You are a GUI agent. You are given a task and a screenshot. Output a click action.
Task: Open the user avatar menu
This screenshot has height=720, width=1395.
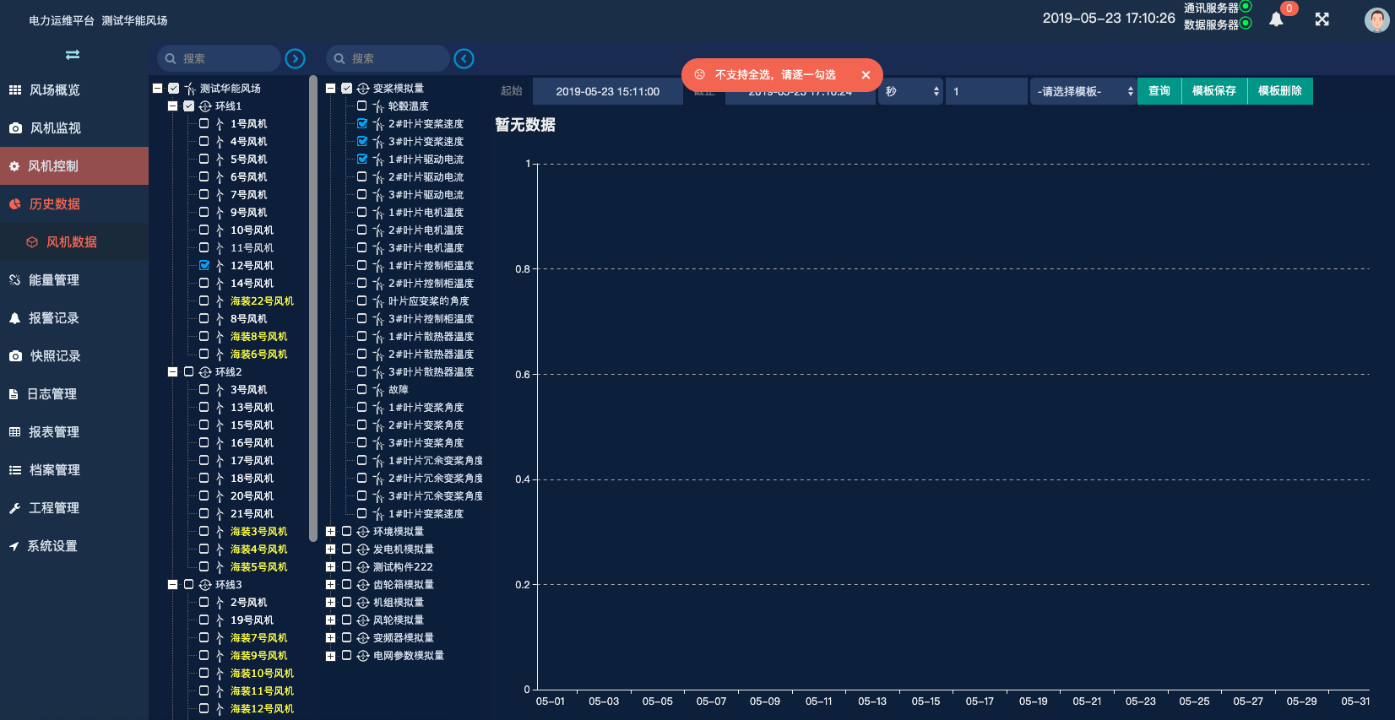pyautogui.click(x=1376, y=20)
